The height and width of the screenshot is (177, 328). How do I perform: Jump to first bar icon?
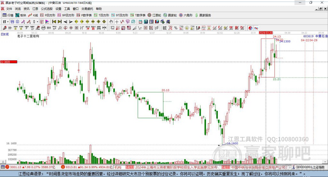click(54, 22)
